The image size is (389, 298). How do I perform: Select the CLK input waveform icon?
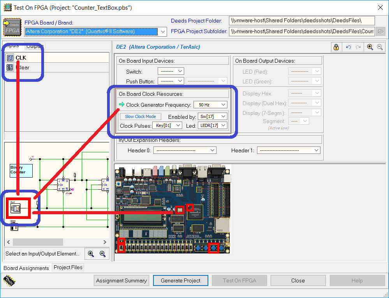click(10, 58)
